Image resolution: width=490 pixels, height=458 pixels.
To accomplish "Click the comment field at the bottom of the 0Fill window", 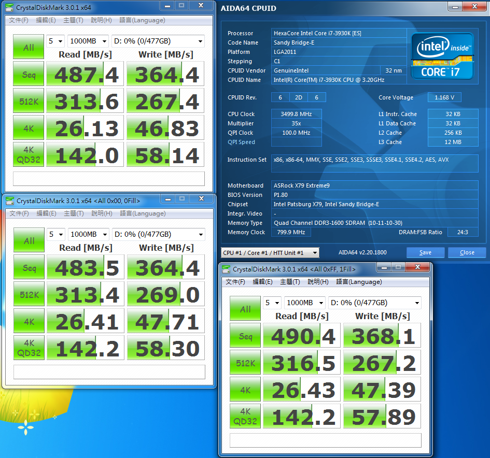I will click(x=109, y=372).
